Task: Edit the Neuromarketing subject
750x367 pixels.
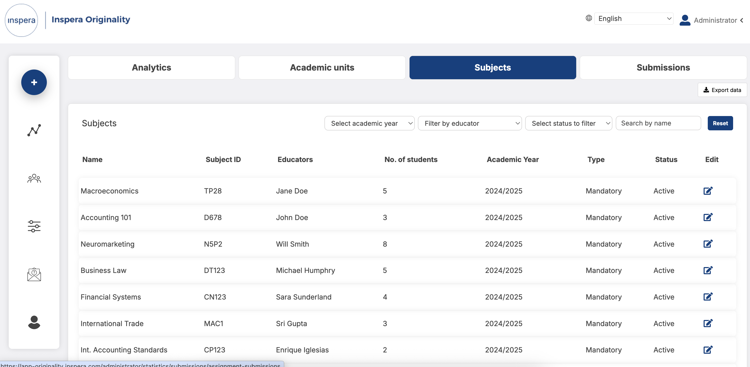Action: (708, 244)
